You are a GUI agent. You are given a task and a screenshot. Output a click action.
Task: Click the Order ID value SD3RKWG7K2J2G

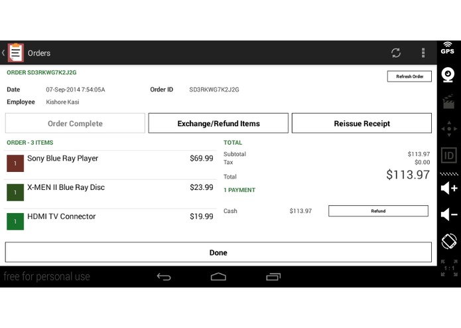coord(214,90)
